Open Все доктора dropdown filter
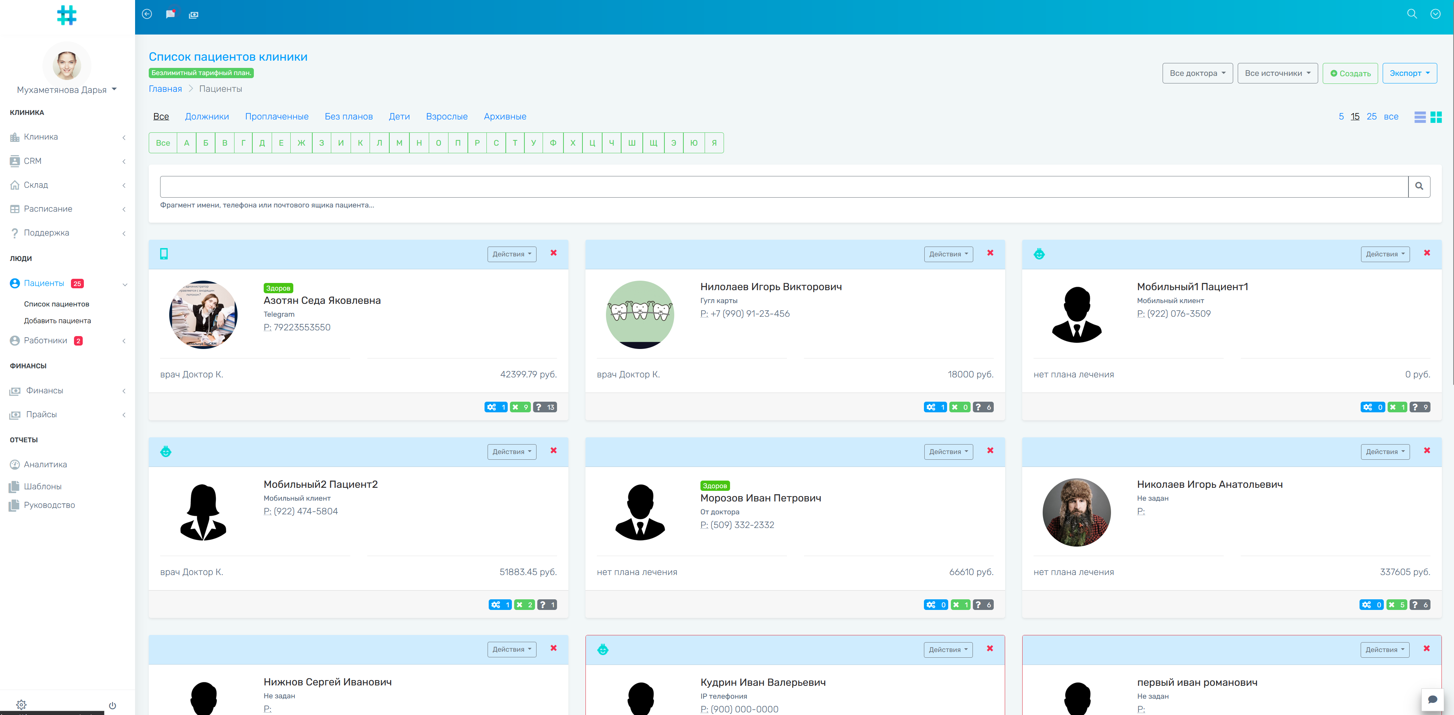Image resolution: width=1454 pixels, height=715 pixels. (1197, 73)
